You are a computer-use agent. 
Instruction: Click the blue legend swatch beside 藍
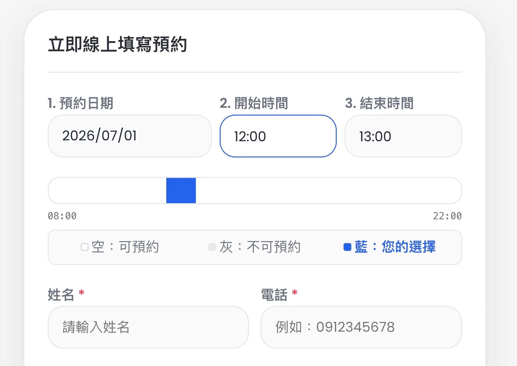pos(347,247)
